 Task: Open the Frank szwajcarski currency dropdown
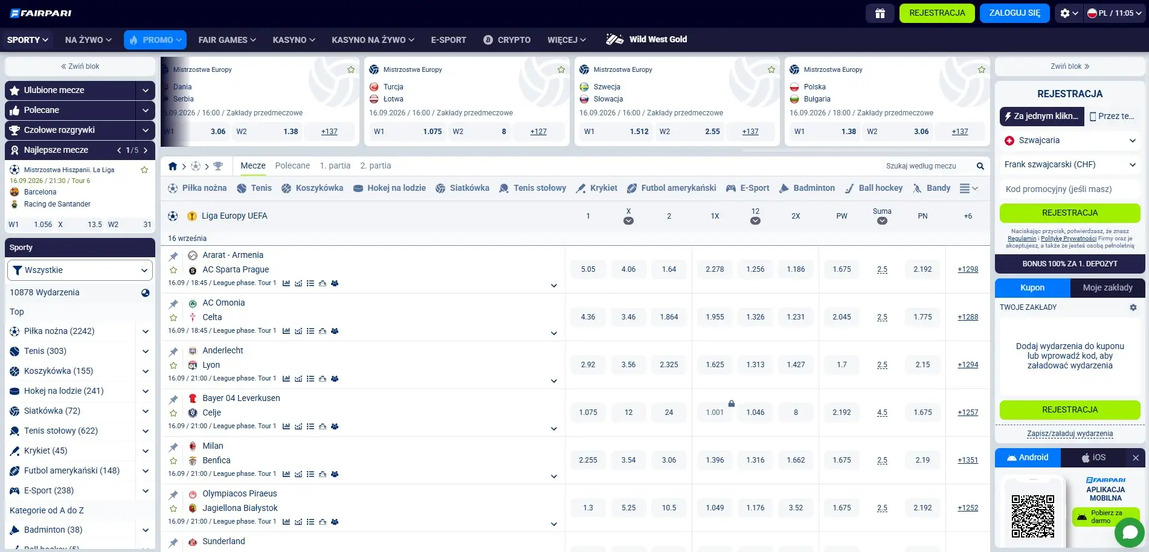point(1070,165)
